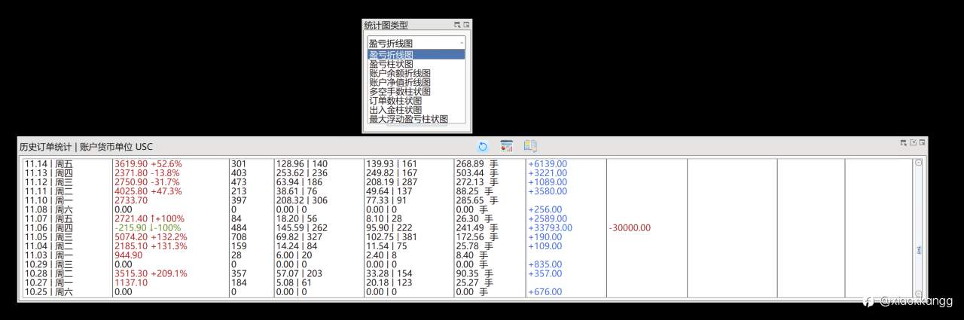Click profit value 3619.90 +52.6%

tap(148, 163)
